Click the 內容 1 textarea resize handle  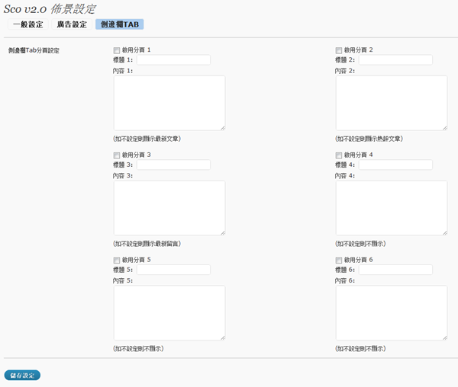pos(223,128)
